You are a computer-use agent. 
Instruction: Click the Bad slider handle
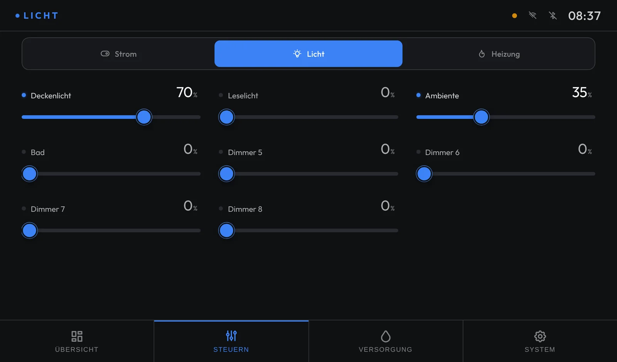pos(30,174)
